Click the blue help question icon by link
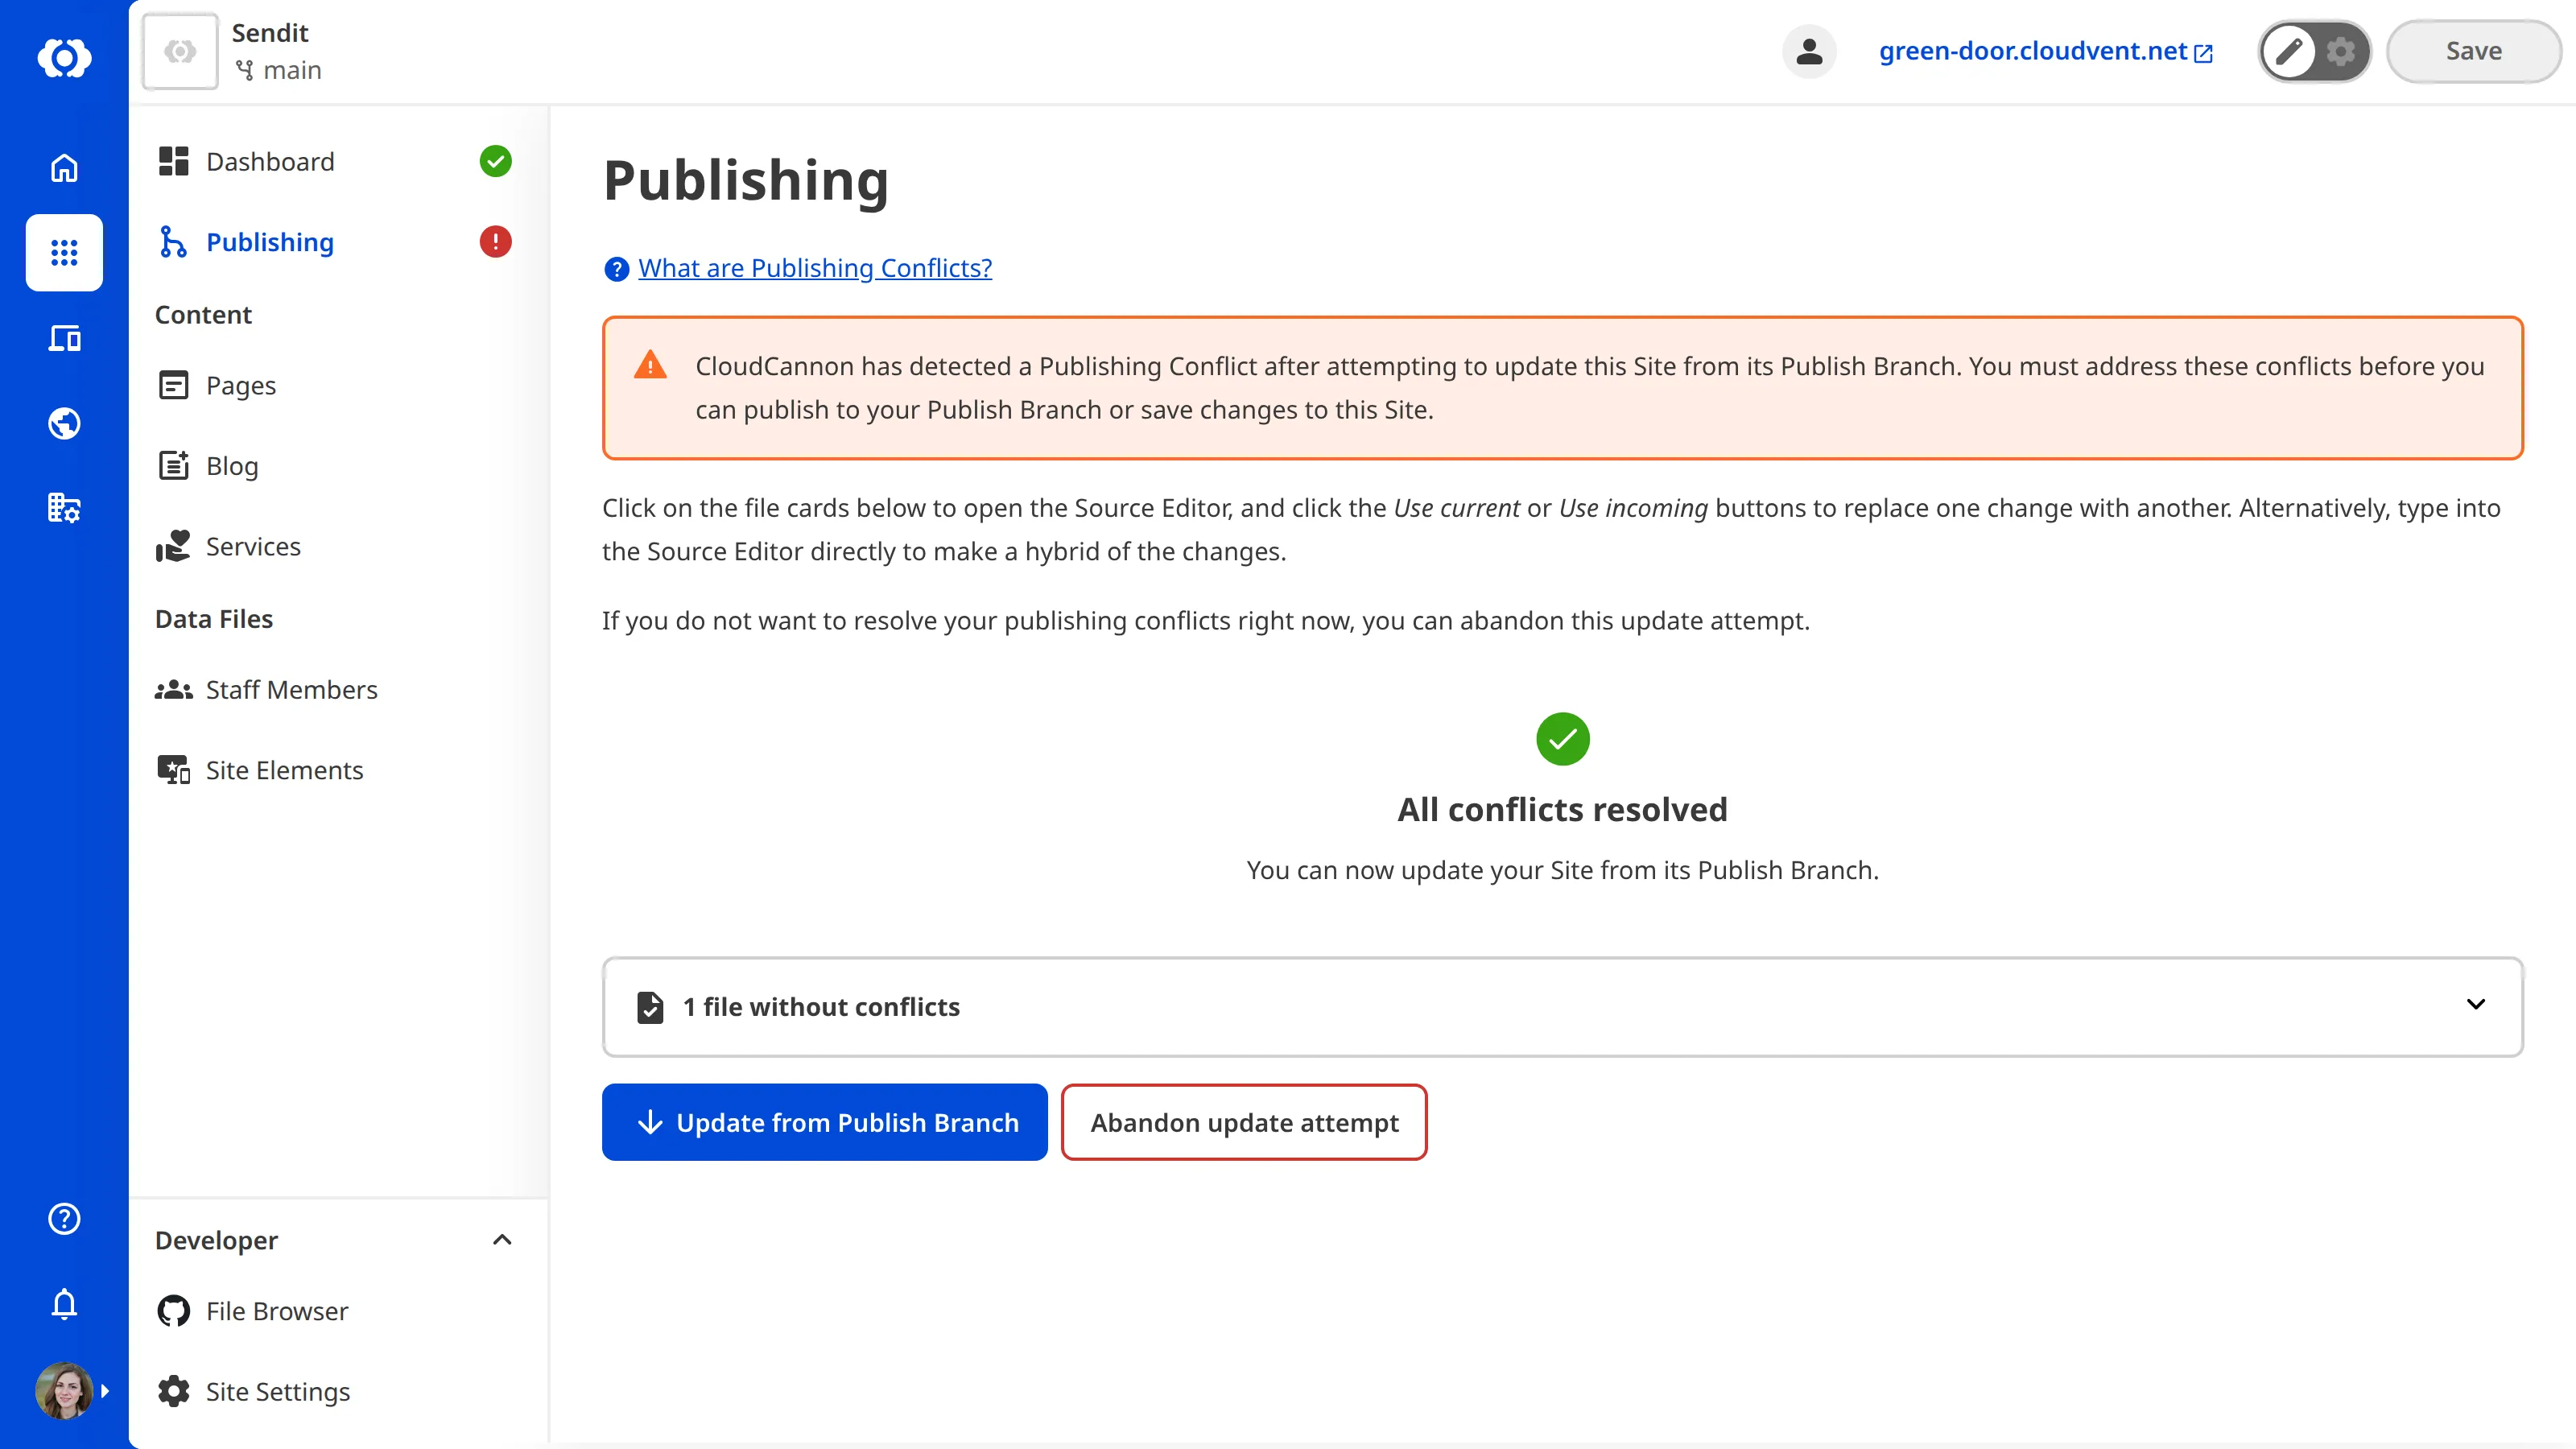This screenshot has height=1449, width=2576. [x=616, y=269]
